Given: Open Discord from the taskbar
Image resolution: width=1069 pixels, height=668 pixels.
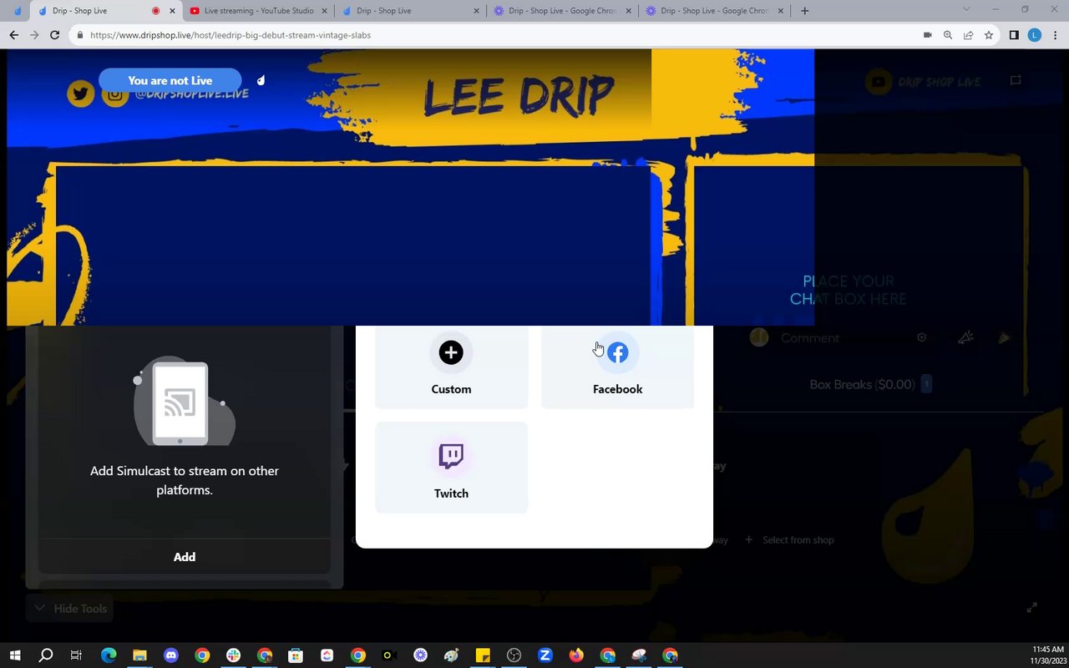Looking at the screenshot, I should [171, 655].
